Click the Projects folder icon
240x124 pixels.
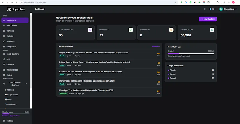tap(4, 36)
